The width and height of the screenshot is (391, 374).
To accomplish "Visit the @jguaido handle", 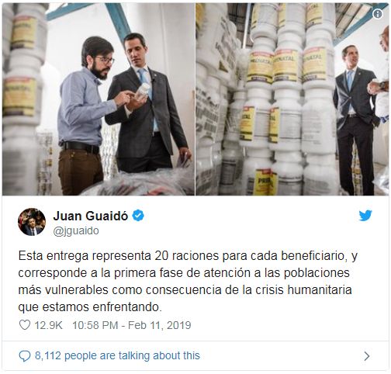I will [x=76, y=230].
